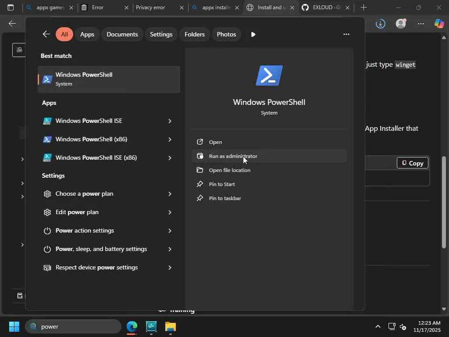Viewport: 449px width, 337px height.
Task: Select the Folders search filter
Action: (x=194, y=34)
